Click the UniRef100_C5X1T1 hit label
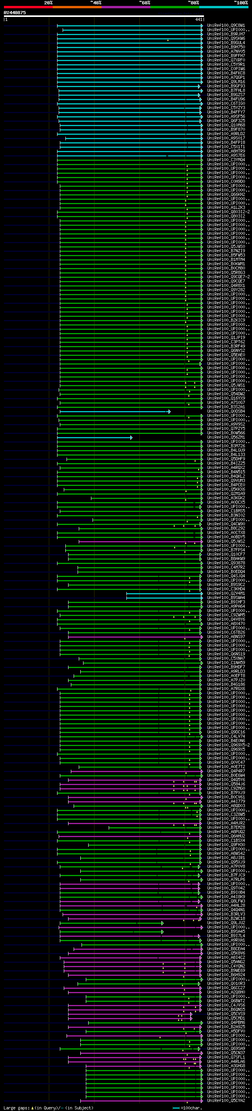The image size is (252, 1111). pos(226,147)
